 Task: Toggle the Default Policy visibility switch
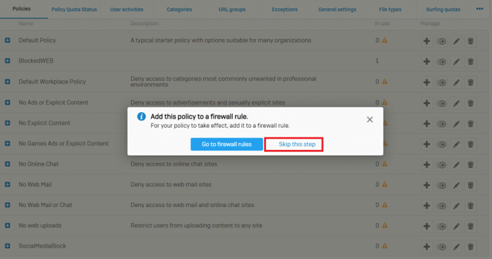[x=441, y=41]
